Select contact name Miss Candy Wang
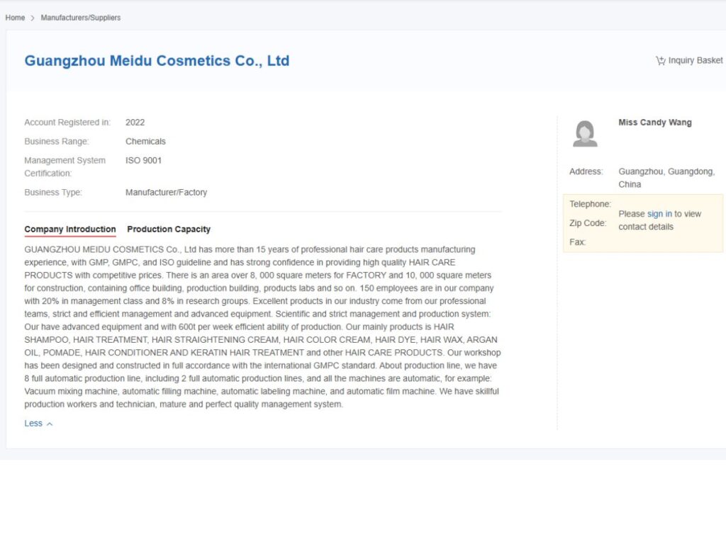 pos(654,123)
